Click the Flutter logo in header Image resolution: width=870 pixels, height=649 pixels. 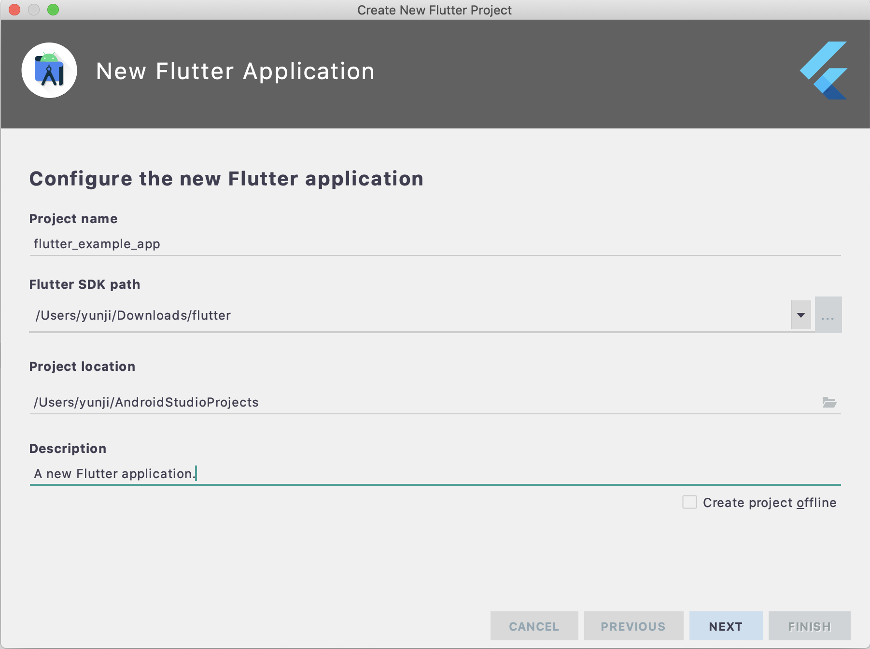(823, 71)
